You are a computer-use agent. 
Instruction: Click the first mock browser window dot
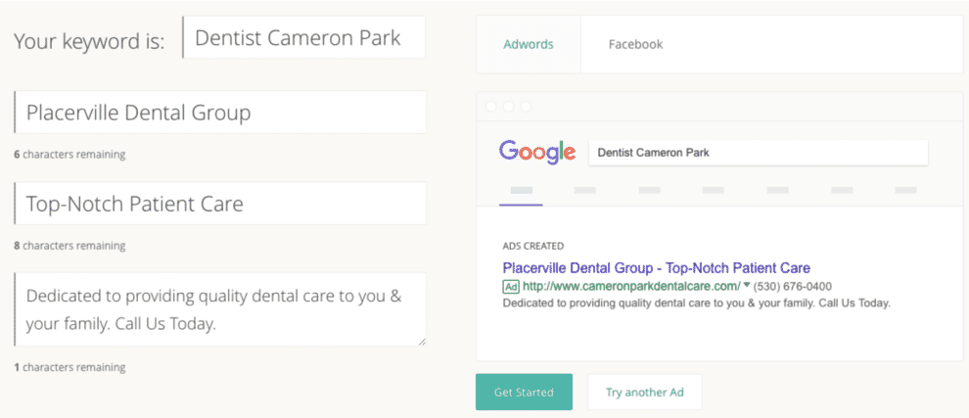(491, 107)
